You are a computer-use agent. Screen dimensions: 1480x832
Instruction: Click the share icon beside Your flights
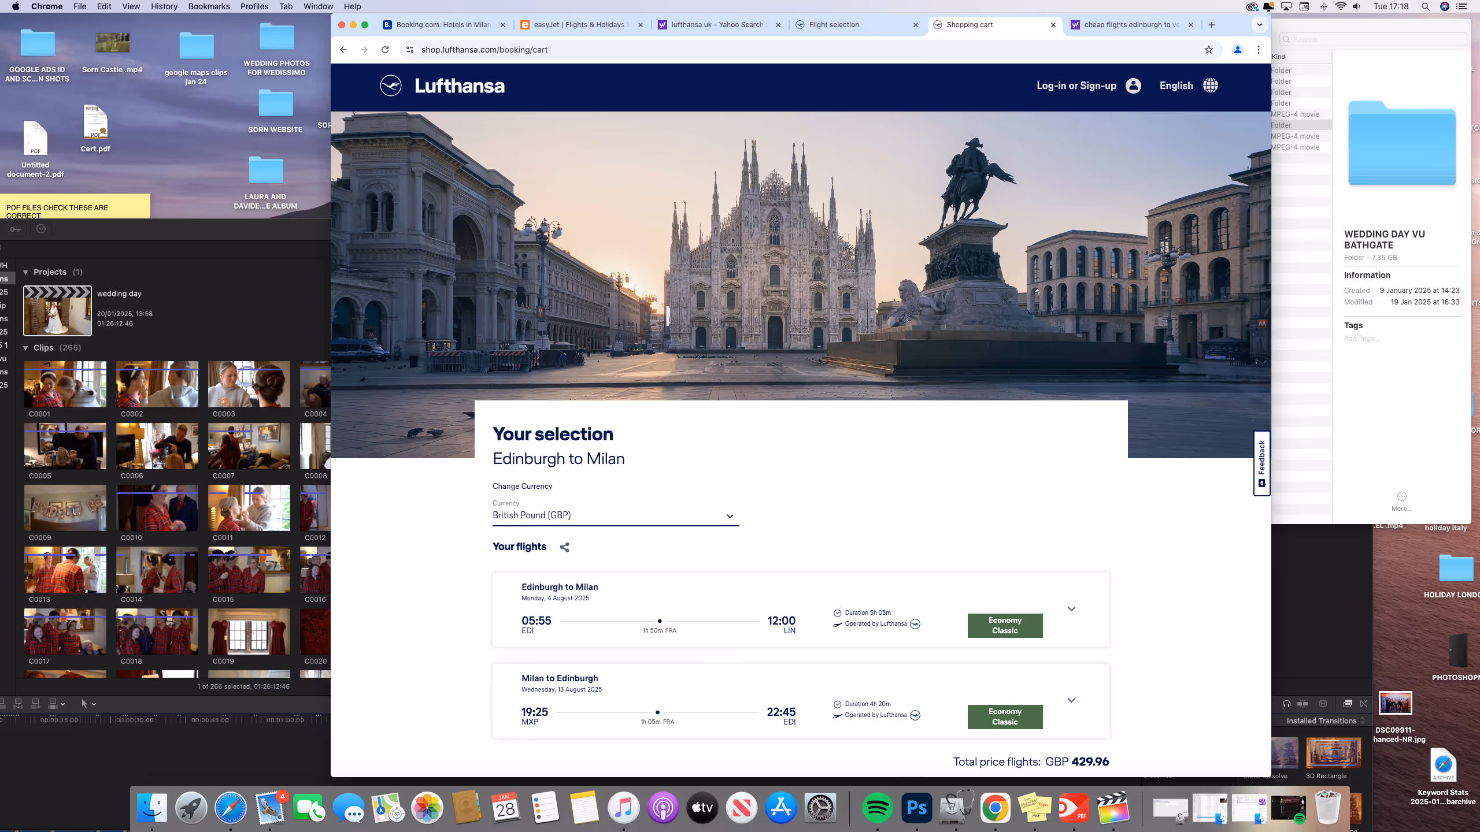(x=564, y=547)
